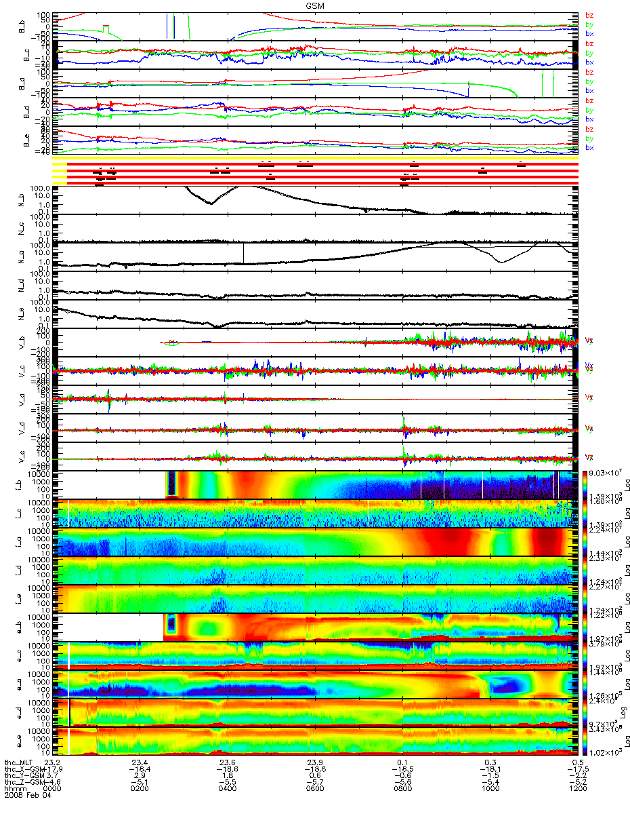
Task: Click the color scale beside i_b spectrogram
Action: click(584, 484)
